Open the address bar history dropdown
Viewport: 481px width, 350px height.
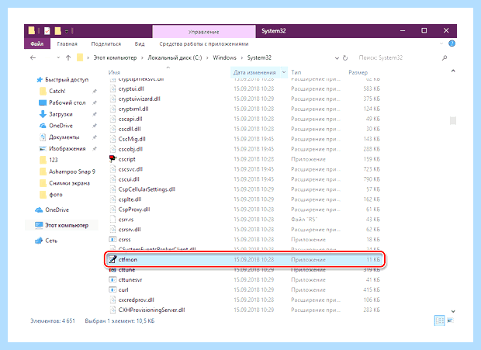[337, 58]
